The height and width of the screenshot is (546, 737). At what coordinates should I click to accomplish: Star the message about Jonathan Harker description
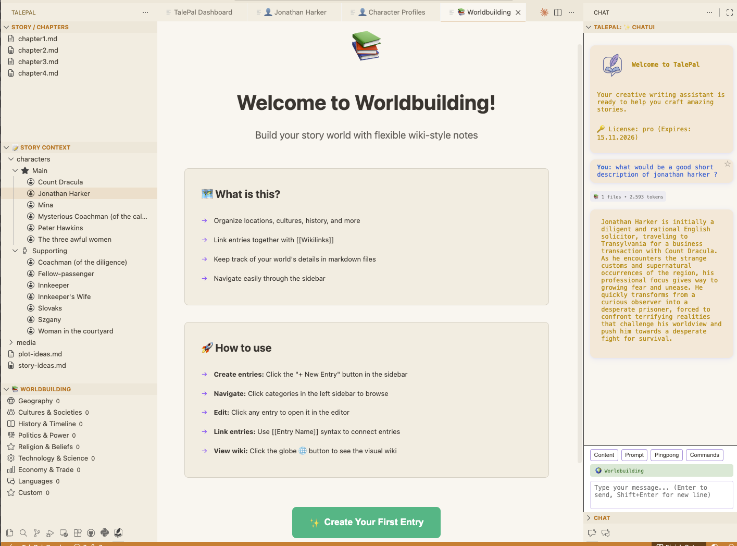[x=728, y=164]
